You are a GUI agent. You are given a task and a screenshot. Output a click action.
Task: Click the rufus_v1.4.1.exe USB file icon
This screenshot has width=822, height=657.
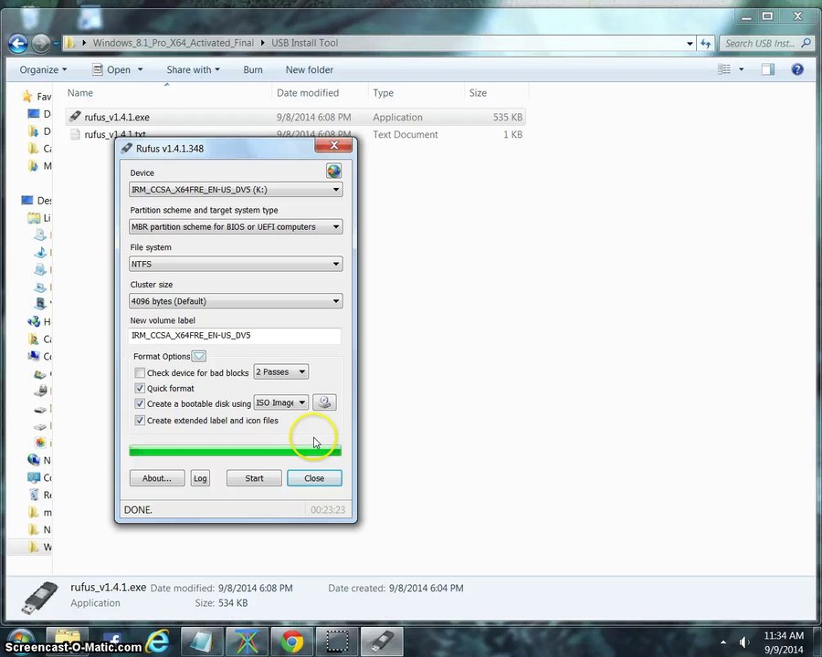[x=75, y=116]
